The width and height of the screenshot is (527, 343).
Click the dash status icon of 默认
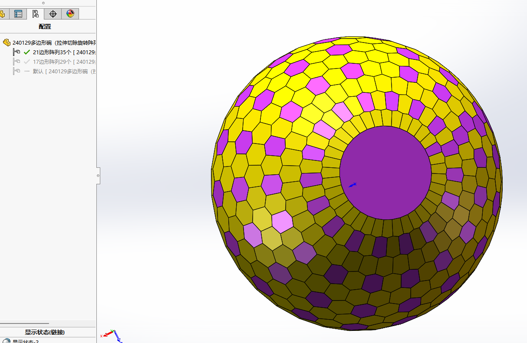tap(27, 71)
